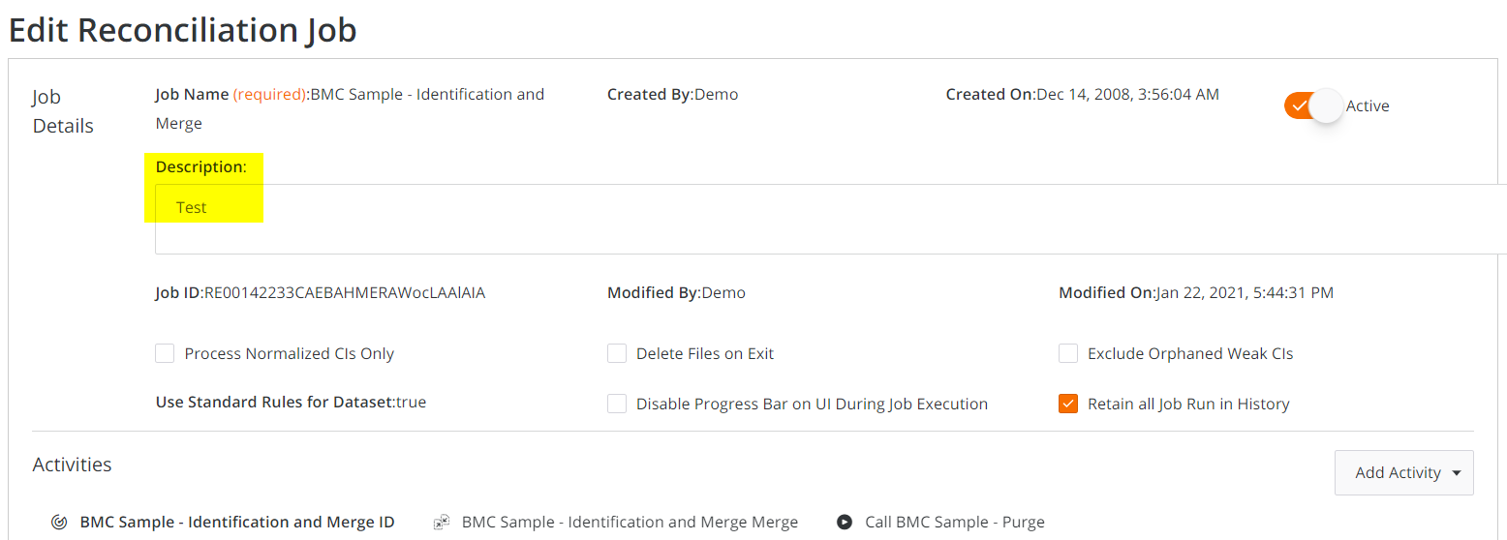The height and width of the screenshot is (540, 1507).
Task: Click checkmark icon inside Active switch
Action: tap(1299, 105)
